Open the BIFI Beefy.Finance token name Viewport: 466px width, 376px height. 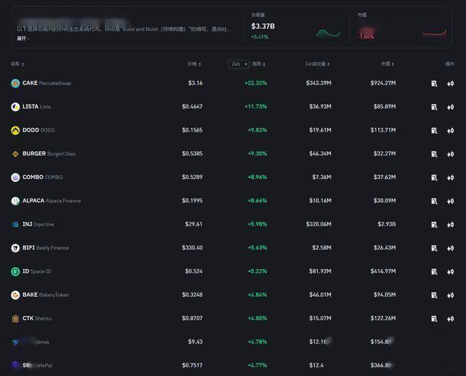coord(46,247)
